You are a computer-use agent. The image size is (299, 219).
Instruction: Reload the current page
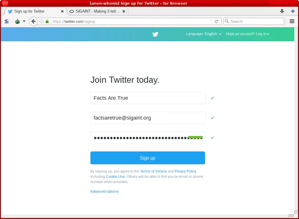click(x=216, y=21)
